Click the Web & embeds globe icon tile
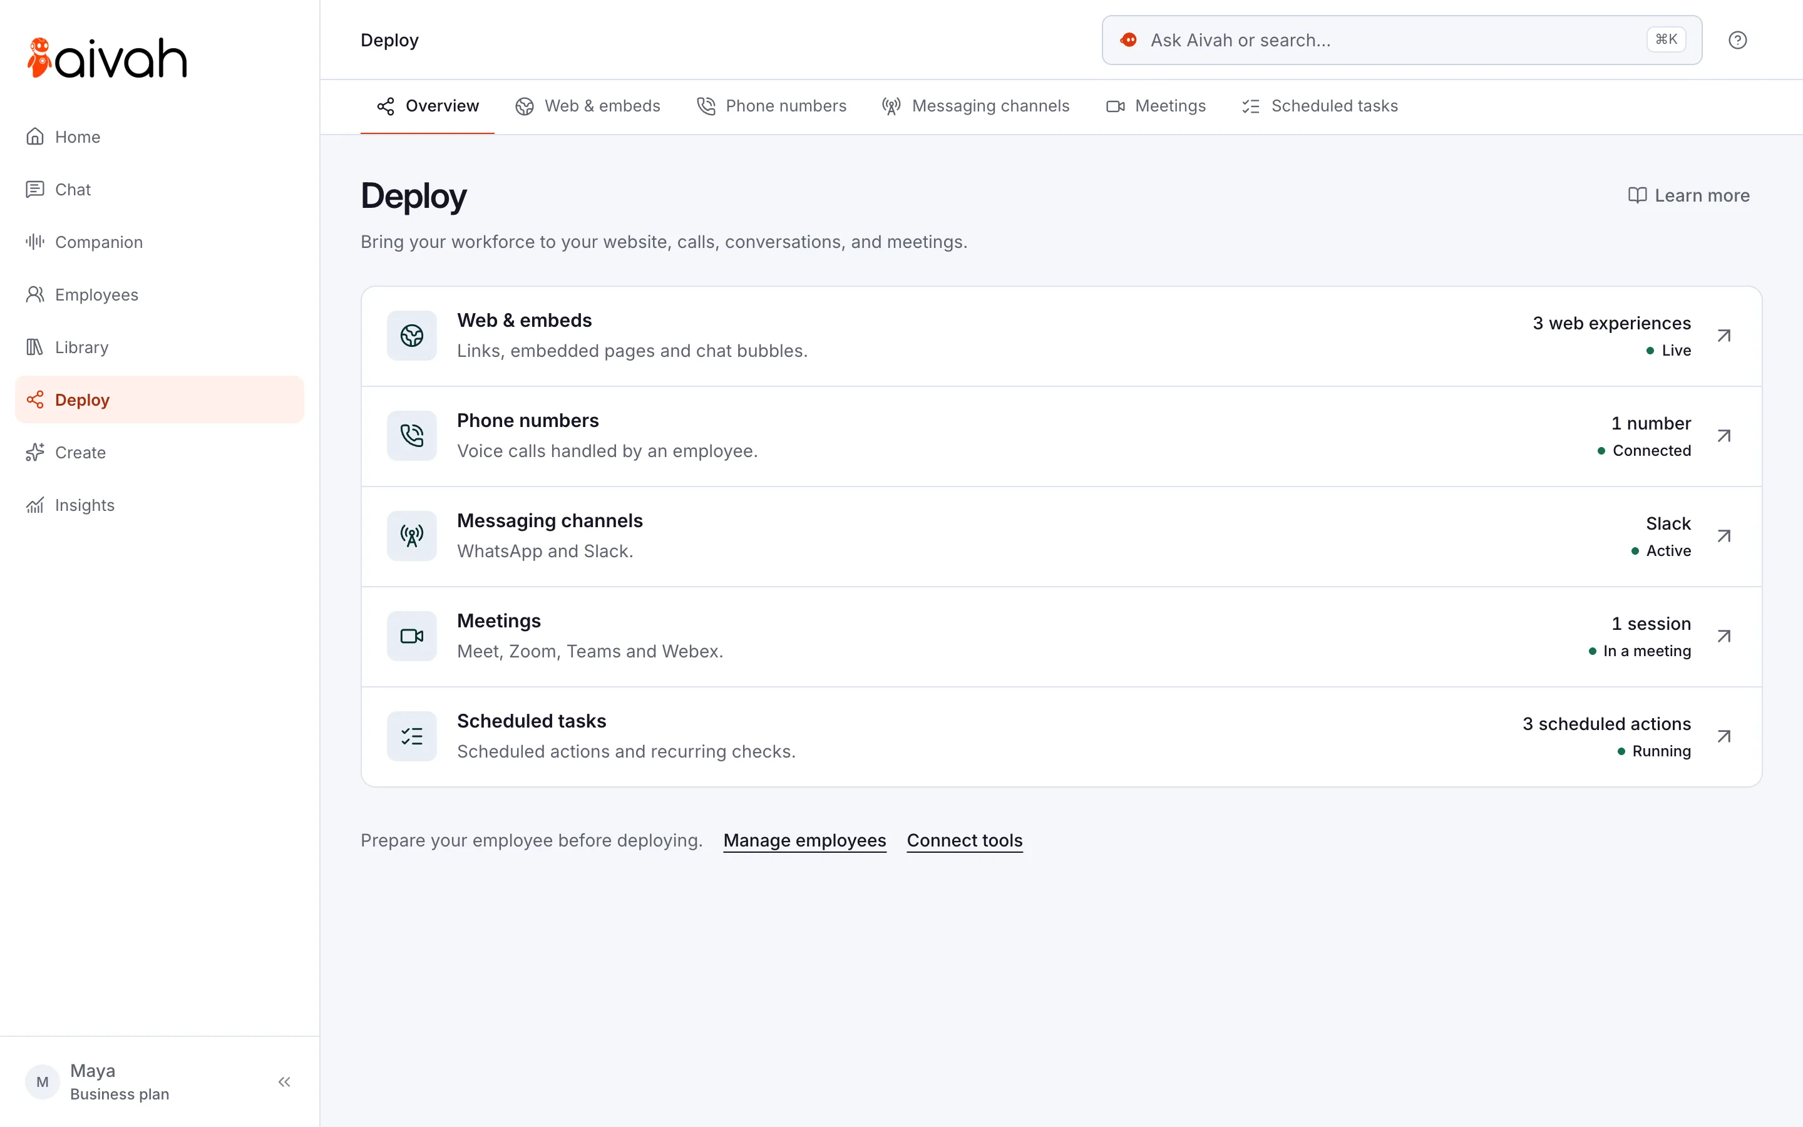 pos(412,336)
